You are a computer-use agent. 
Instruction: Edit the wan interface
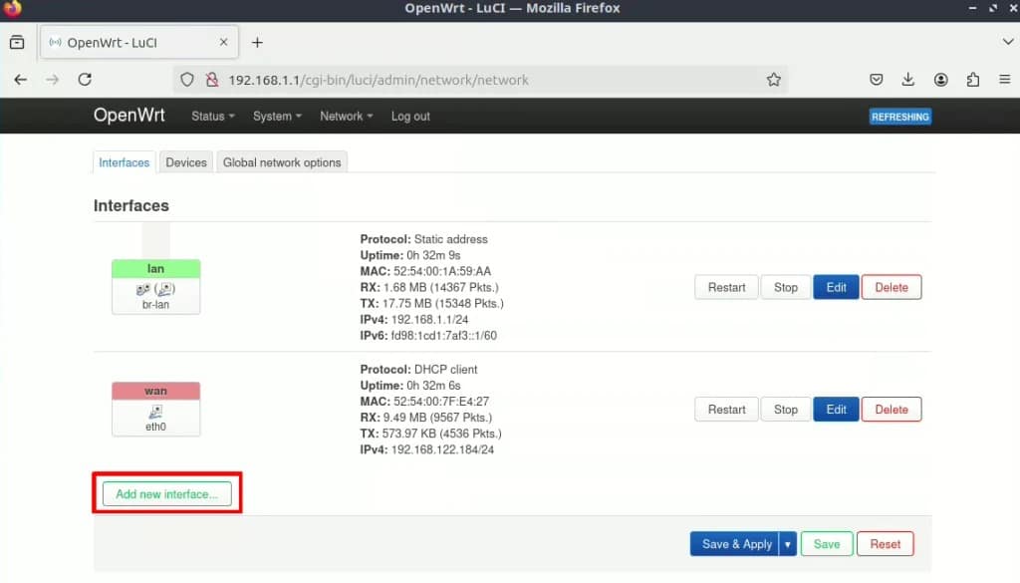836,410
